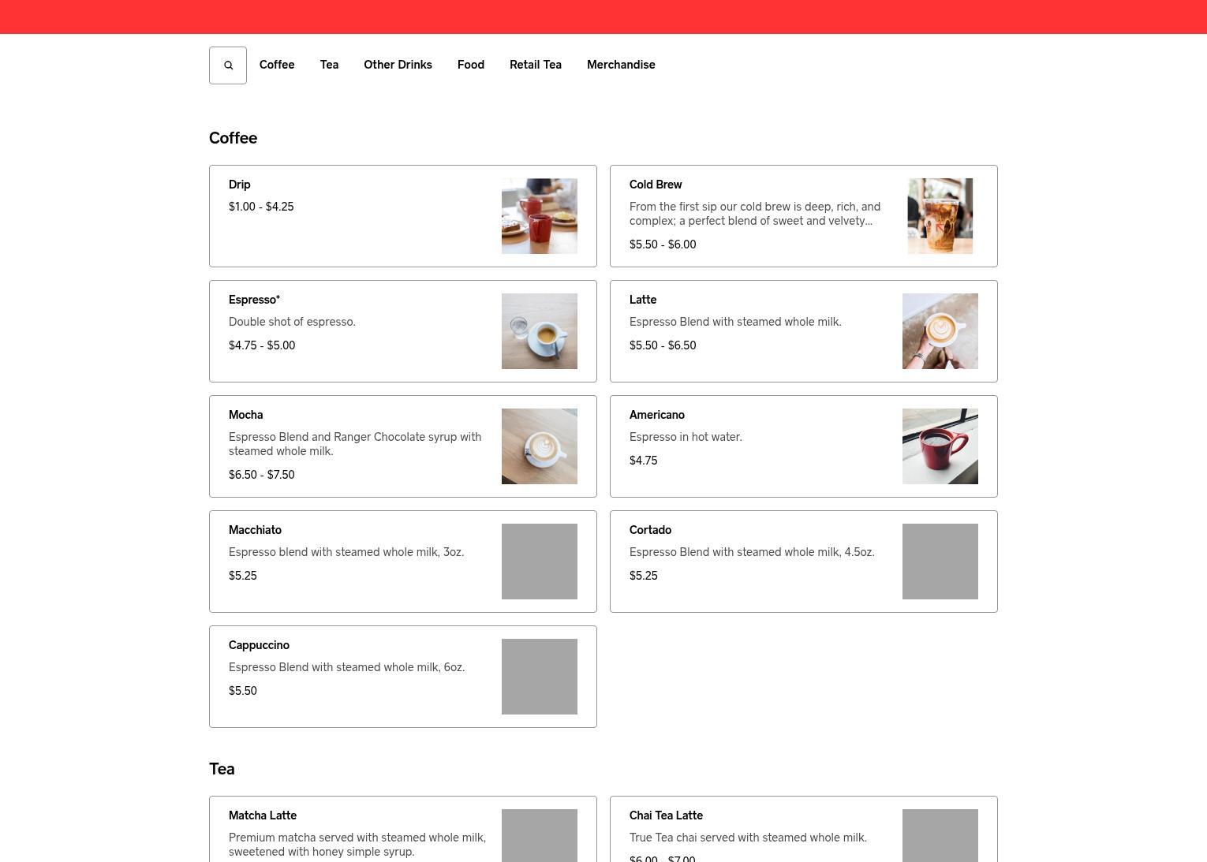Image resolution: width=1207 pixels, height=862 pixels.
Task: Go to the Food tab
Action: pos(471,65)
